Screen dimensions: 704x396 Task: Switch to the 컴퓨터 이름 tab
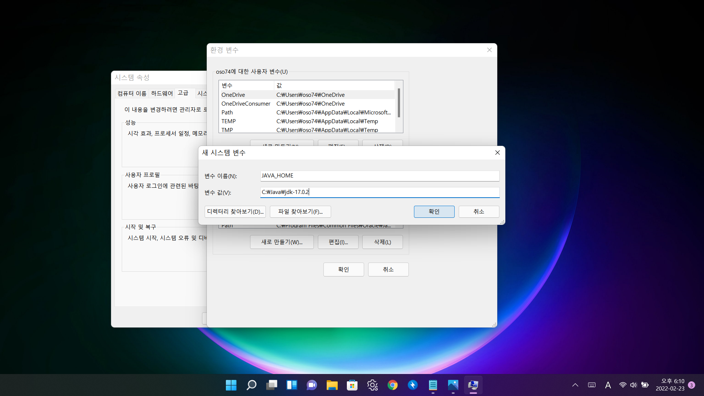(132, 93)
